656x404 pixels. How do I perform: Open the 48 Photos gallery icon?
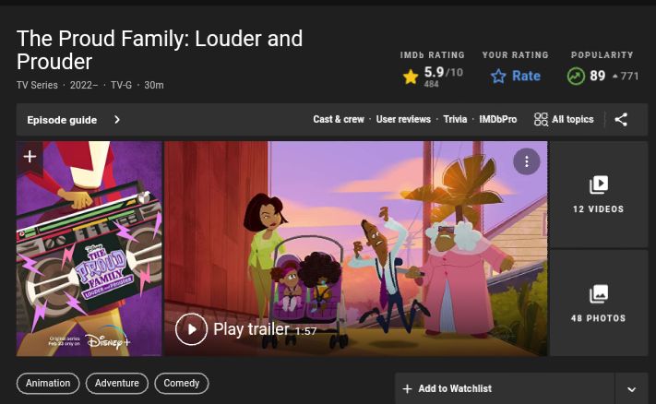coord(599,293)
